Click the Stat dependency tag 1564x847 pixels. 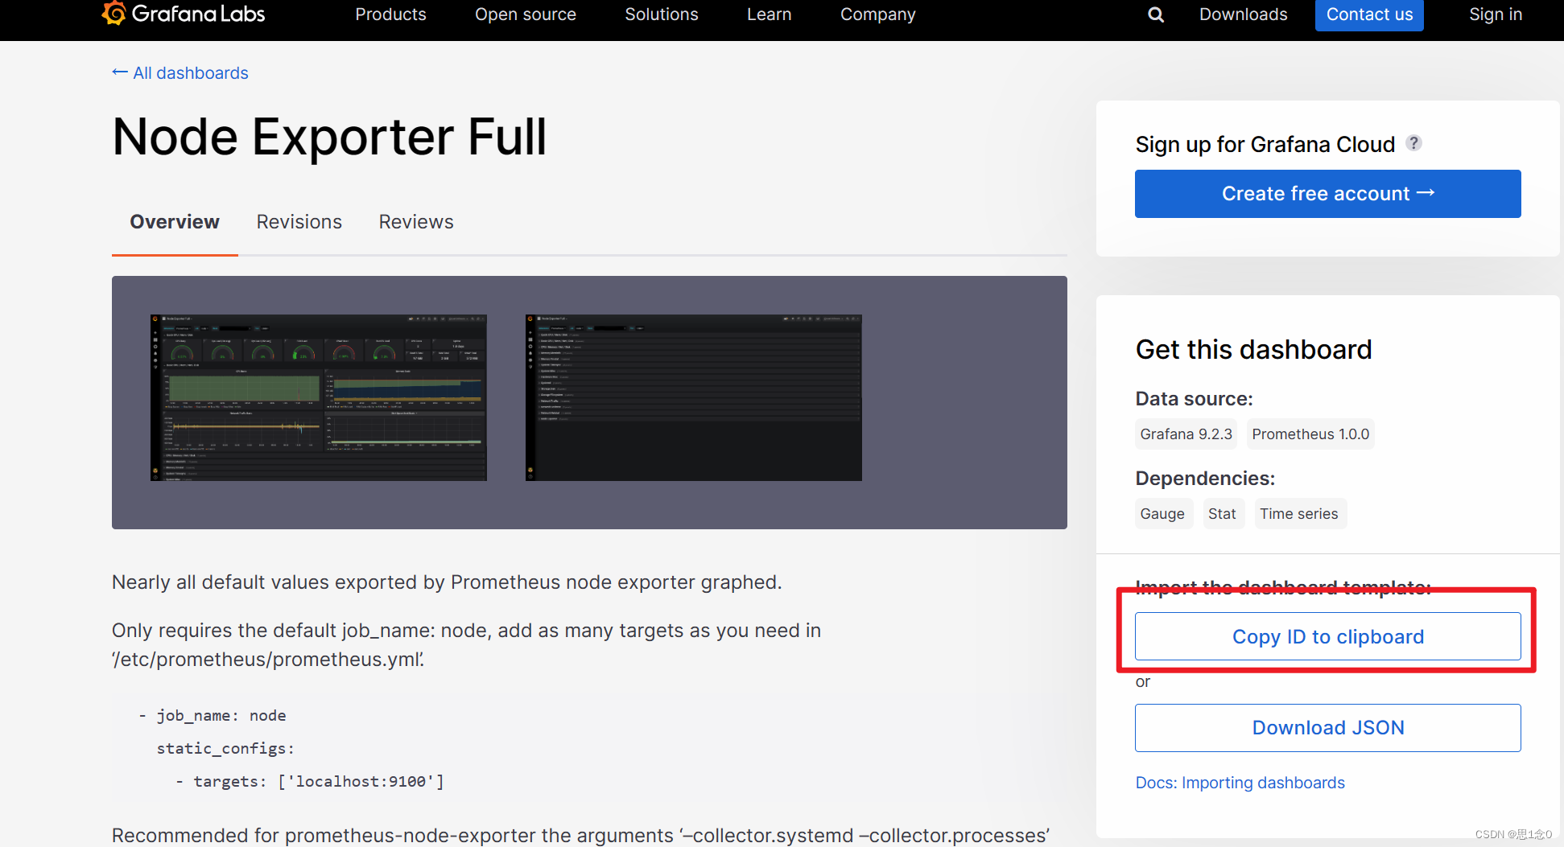[x=1222, y=514]
